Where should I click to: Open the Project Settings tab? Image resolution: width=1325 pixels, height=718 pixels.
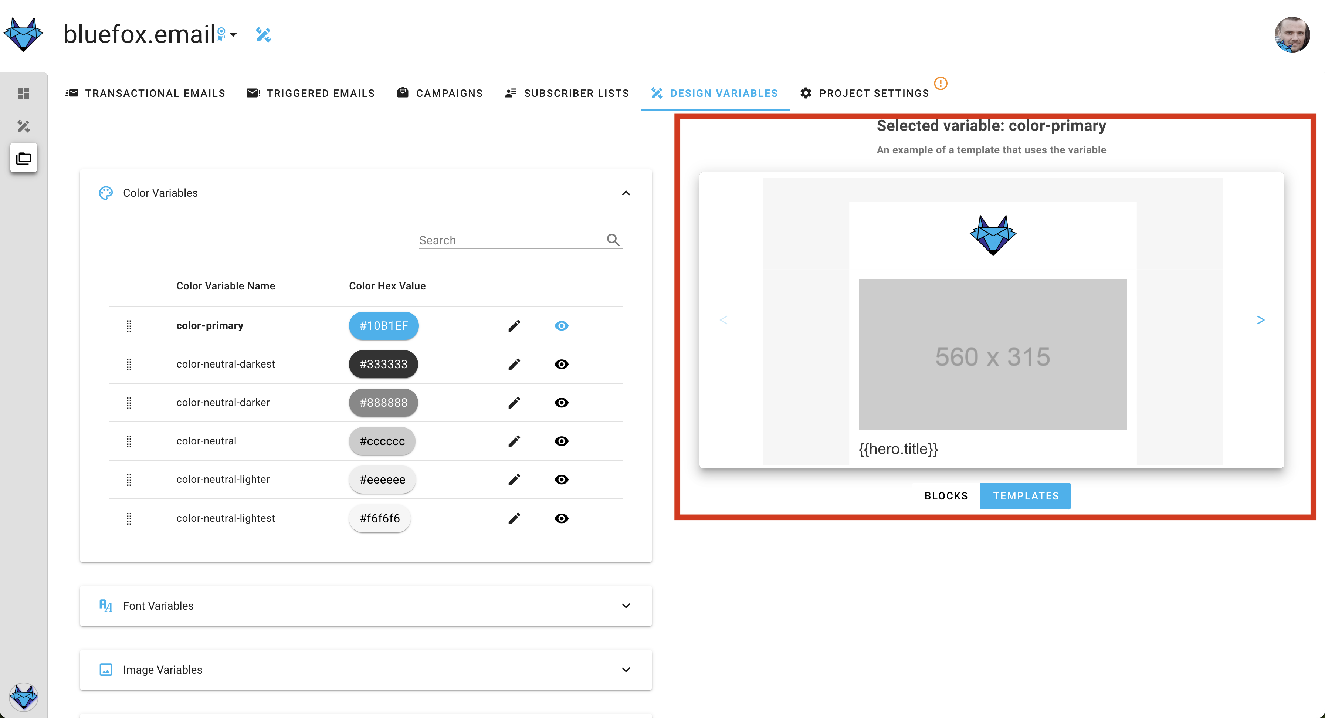[865, 93]
